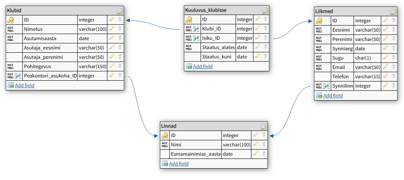Click reorder arrows for Perenimi field
The height and width of the screenshot is (180, 404).
click(x=393, y=39)
